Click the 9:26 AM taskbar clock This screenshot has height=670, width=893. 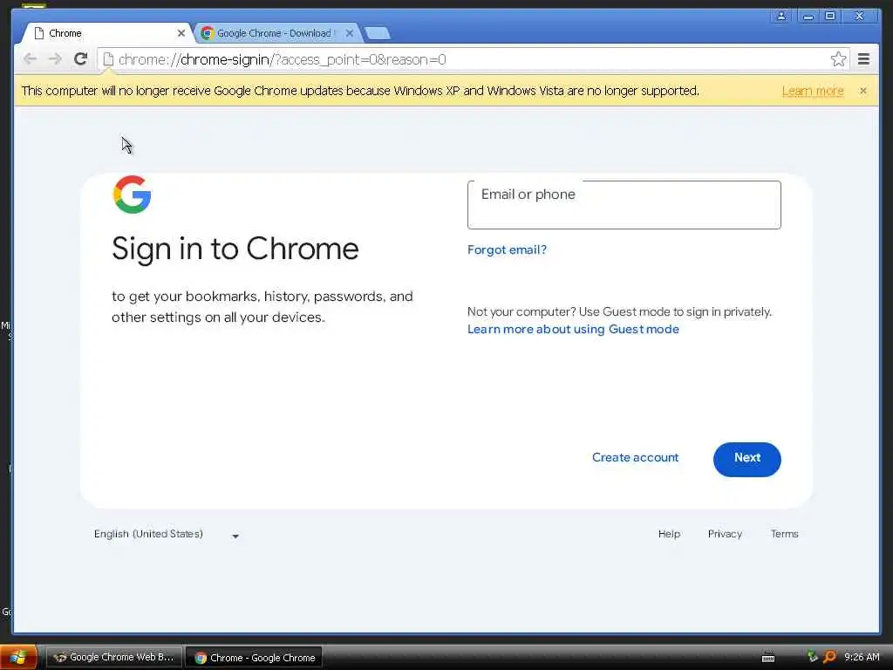tap(862, 657)
